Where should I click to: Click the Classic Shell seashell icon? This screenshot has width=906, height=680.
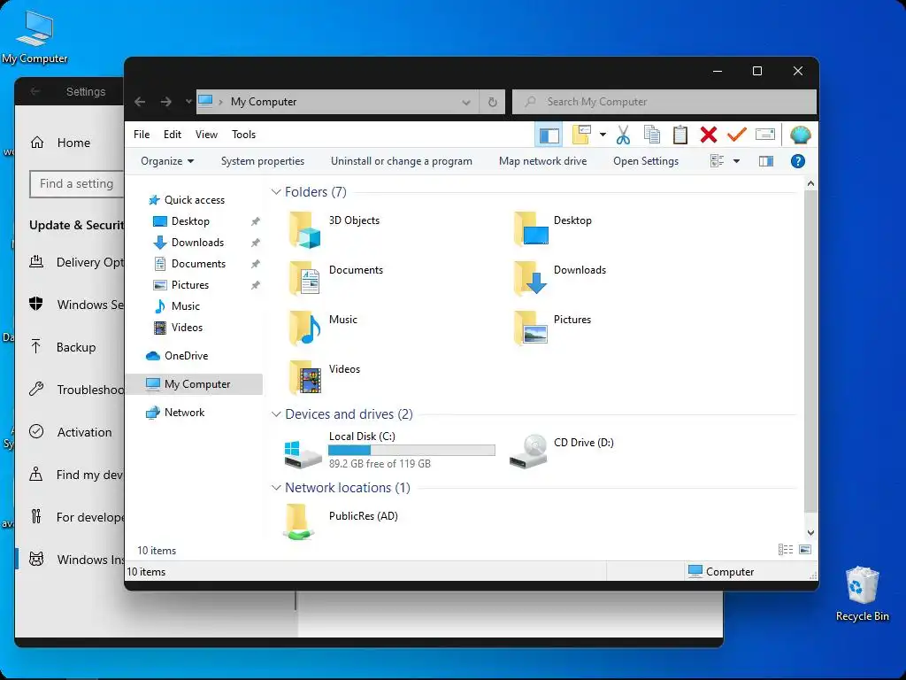pyautogui.click(x=800, y=135)
